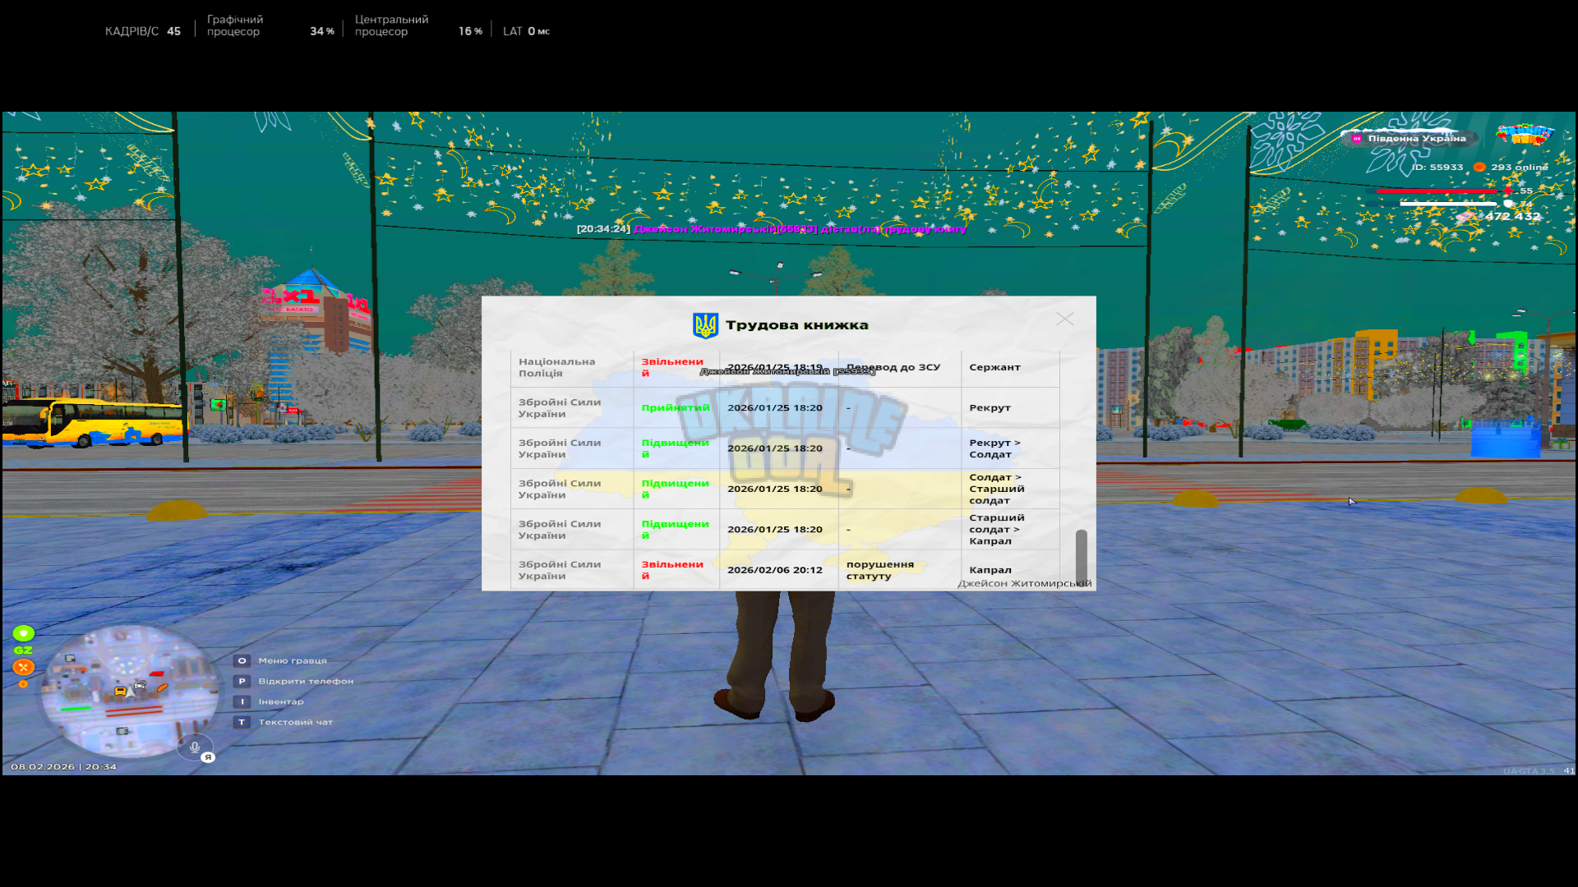This screenshot has height=887, width=1578.
Task: Click the money amount 472 432
Action: point(1512,216)
